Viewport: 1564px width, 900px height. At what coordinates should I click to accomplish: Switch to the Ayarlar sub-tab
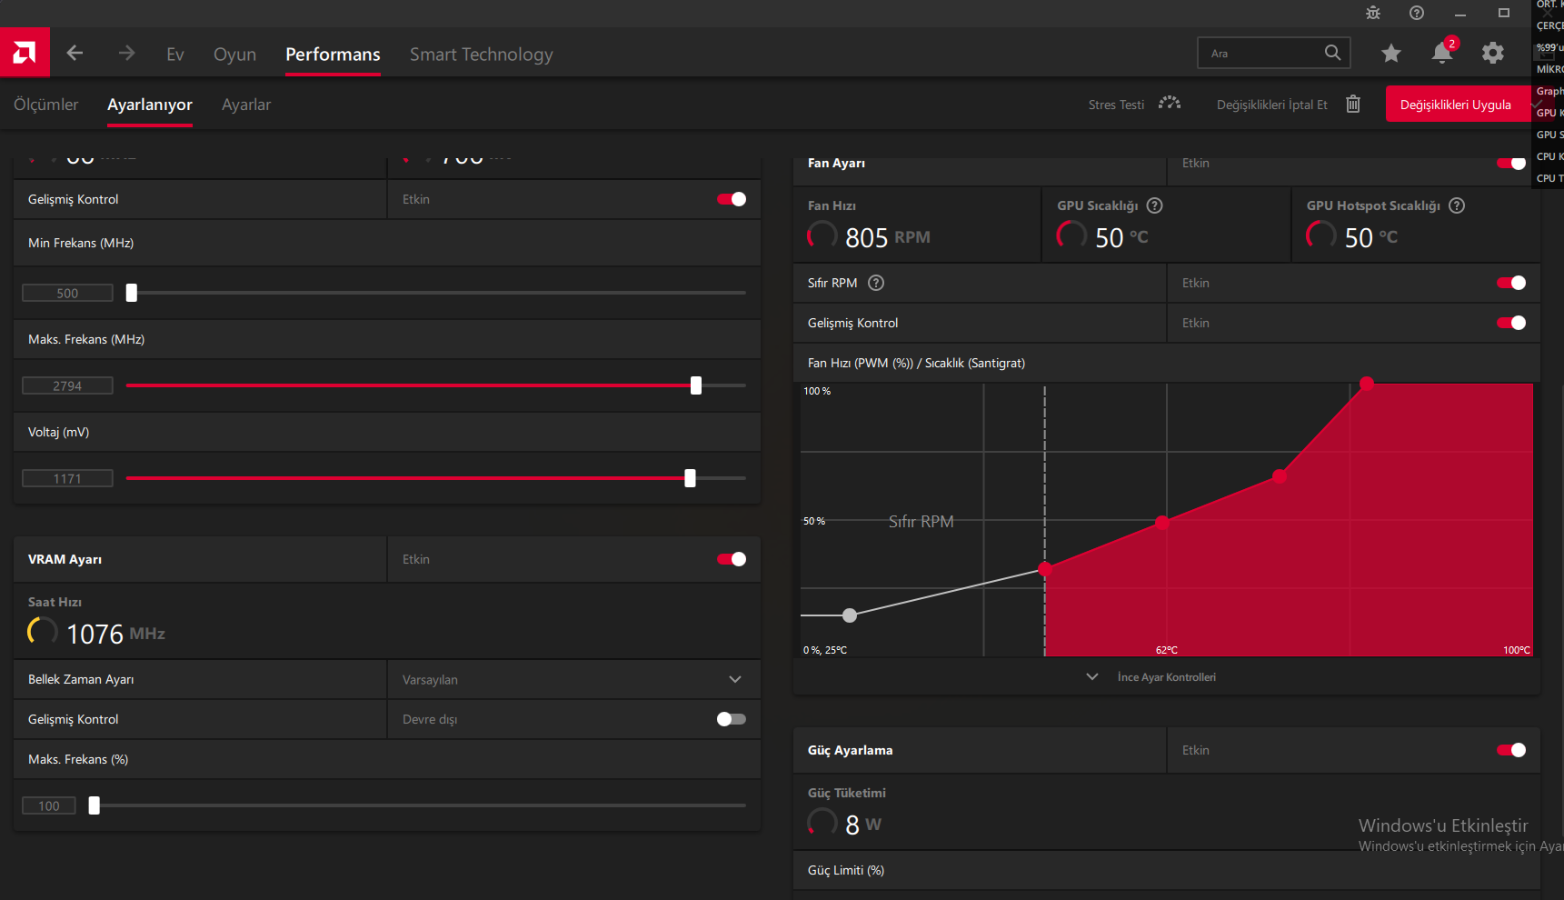point(246,105)
